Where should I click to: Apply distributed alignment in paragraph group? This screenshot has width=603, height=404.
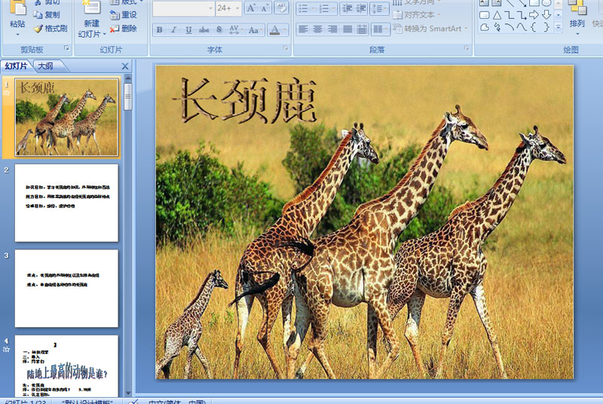[362, 29]
